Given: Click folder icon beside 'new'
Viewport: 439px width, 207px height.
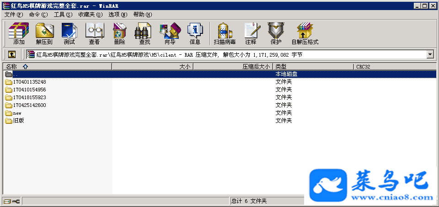Looking at the screenshot, I should 9,113.
